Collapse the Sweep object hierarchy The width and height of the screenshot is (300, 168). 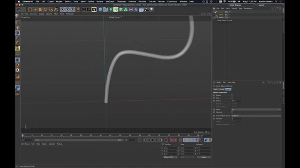pyautogui.click(x=214, y=12)
